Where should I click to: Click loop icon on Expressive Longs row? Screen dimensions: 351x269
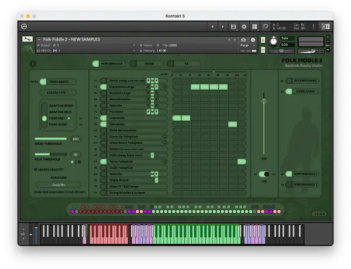coord(164,87)
